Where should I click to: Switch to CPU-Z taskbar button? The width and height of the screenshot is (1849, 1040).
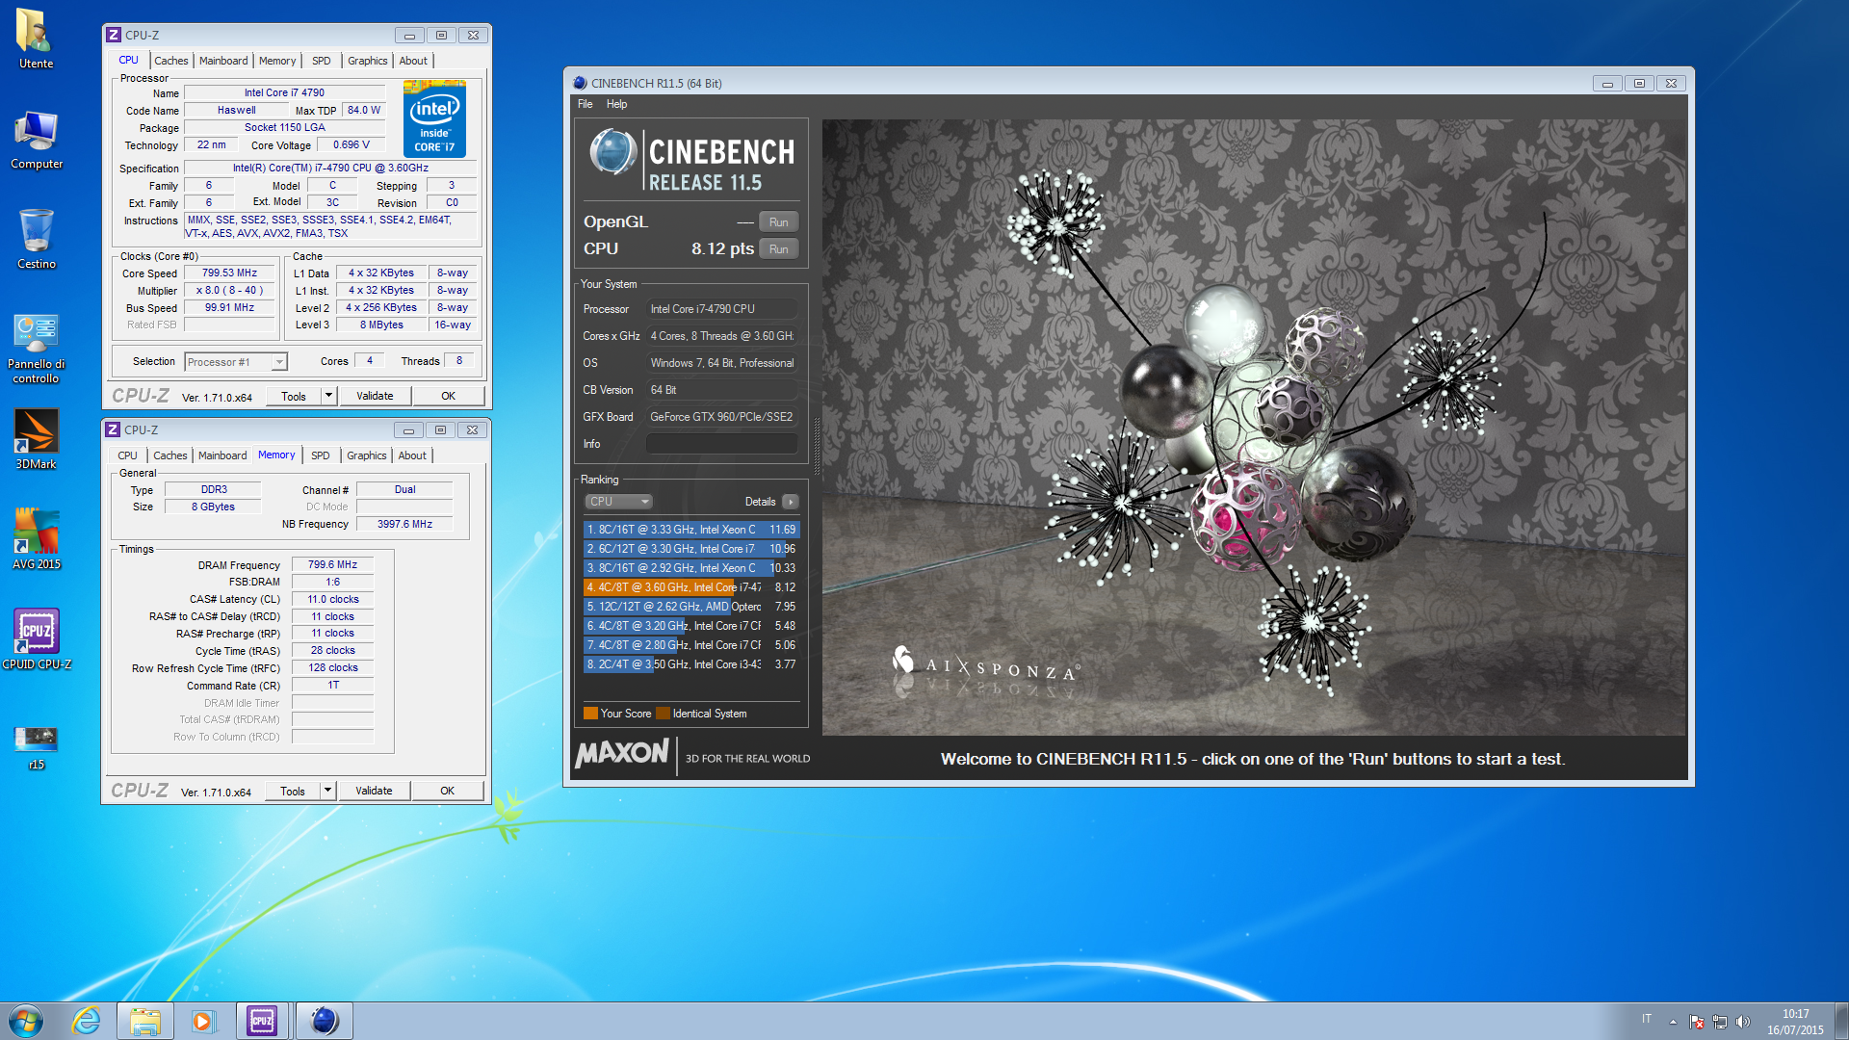(262, 1021)
